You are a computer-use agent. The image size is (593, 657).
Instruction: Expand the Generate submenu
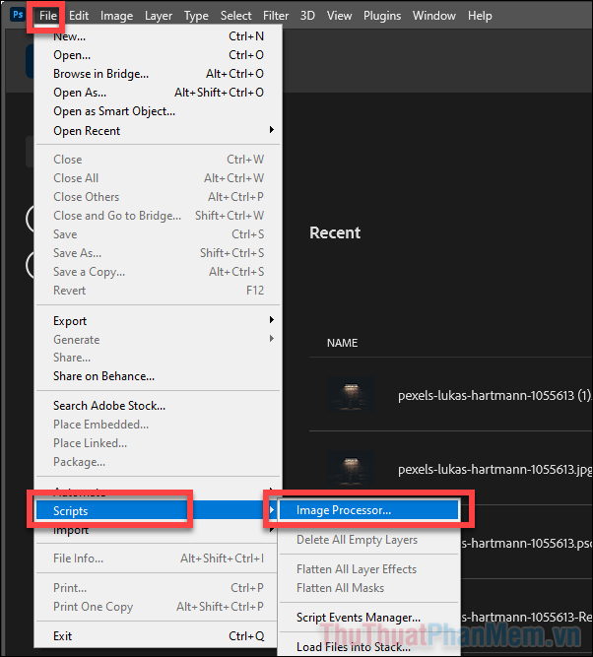(x=159, y=340)
